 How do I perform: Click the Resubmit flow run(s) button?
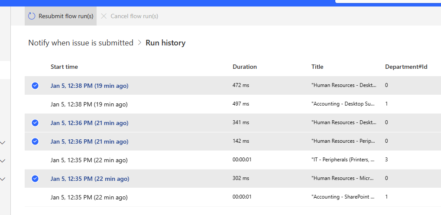click(x=61, y=16)
